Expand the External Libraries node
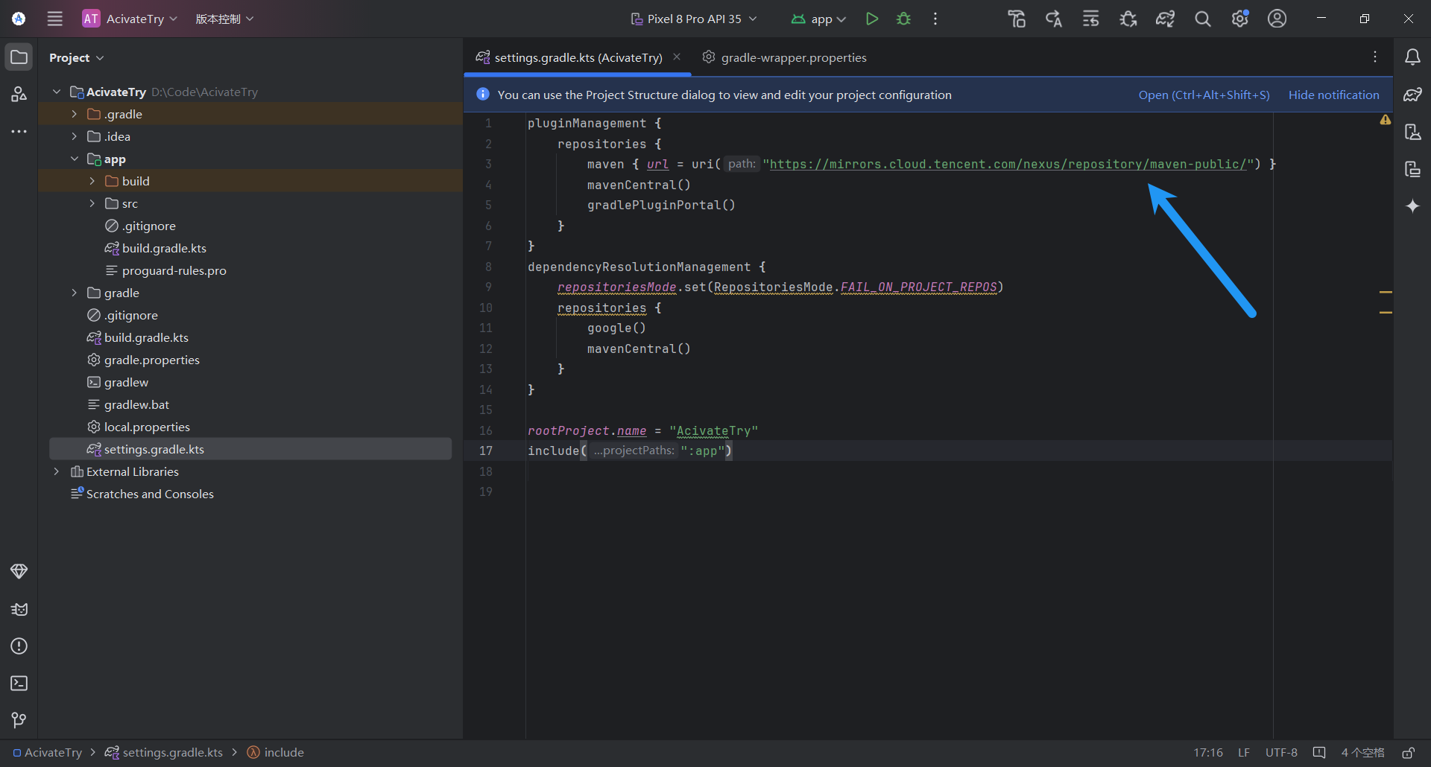The image size is (1431, 767). coord(57,471)
